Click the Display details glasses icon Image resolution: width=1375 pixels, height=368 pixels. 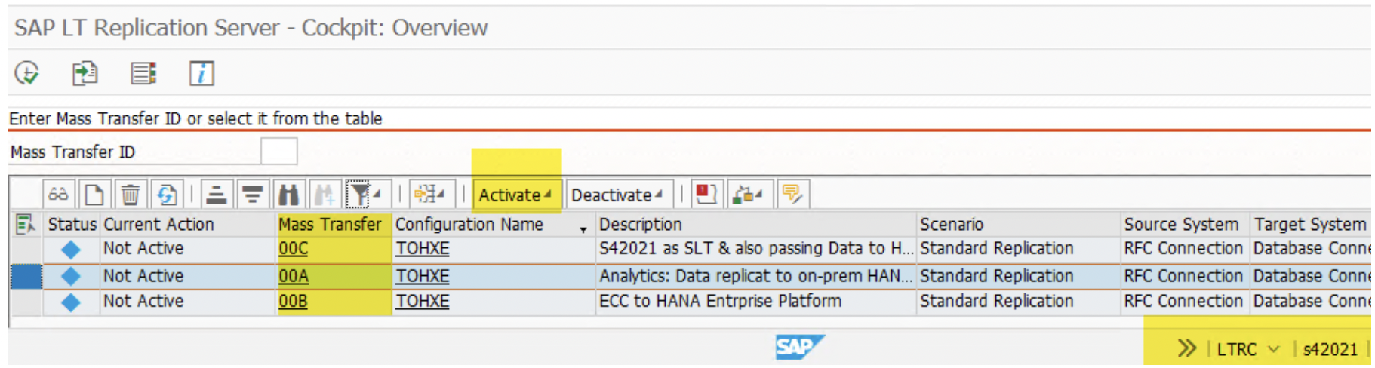click(x=58, y=195)
